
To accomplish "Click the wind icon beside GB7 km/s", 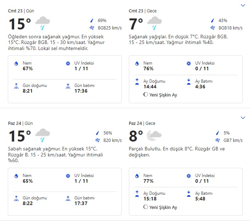I will [x=212, y=140].
